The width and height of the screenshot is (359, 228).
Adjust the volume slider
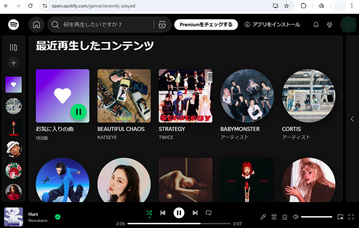pyautogui.click(x=316, y=217)
